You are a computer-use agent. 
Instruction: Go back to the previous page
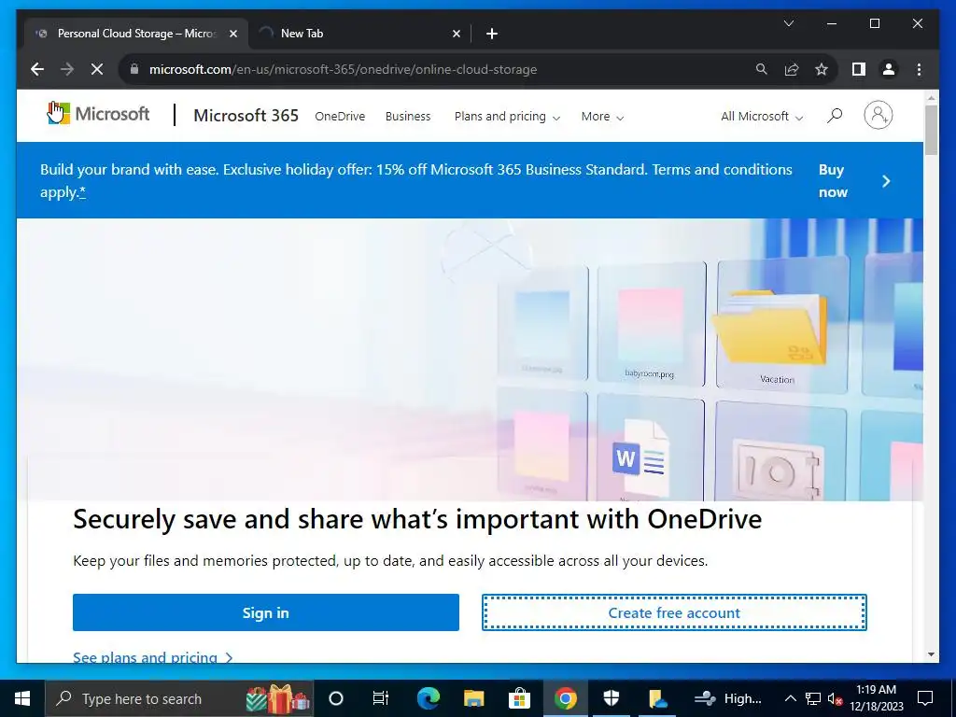37,69
